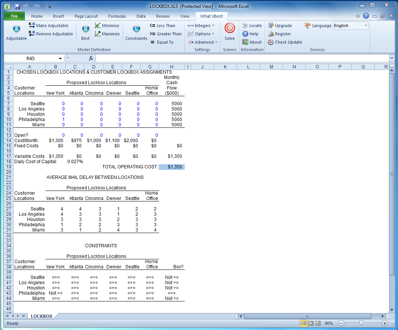
Task: Run the Solve target icon
Action: [x=230, y=28]
